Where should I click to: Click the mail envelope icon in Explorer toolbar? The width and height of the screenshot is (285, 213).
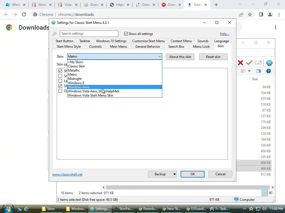(x=258, y=63)
